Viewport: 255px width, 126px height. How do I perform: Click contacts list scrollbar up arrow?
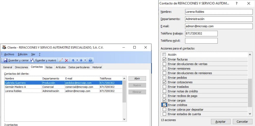click(x=124, y=79)
